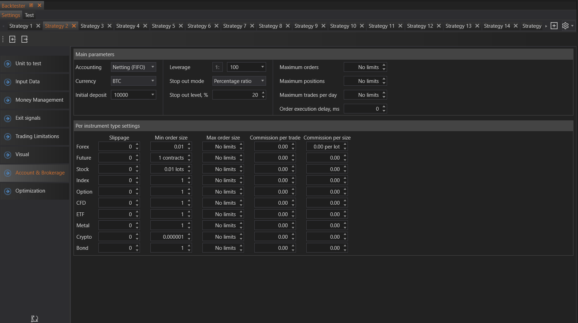The image size is (578, 323).
Task: Close the Strategy 5 tab
Action: pyautogui.click(x=181, y=26)
